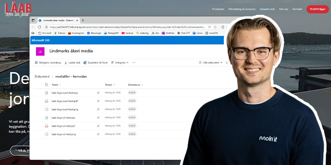Open the ManageWP bookmark

(111, 33)
